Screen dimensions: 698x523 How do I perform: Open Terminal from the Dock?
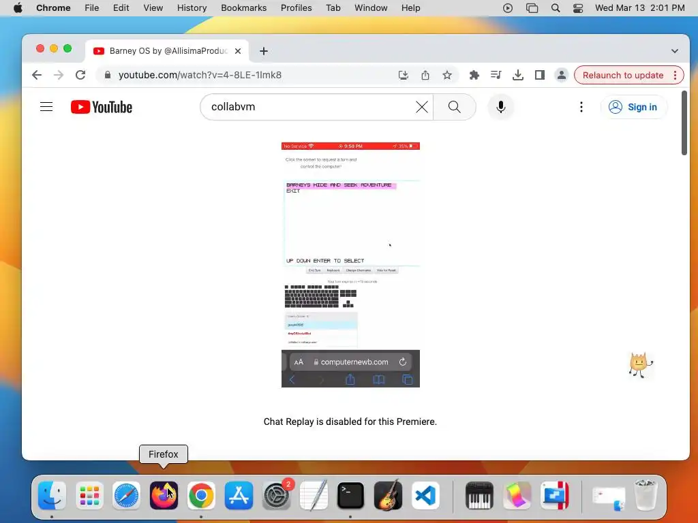click(351, 496)
